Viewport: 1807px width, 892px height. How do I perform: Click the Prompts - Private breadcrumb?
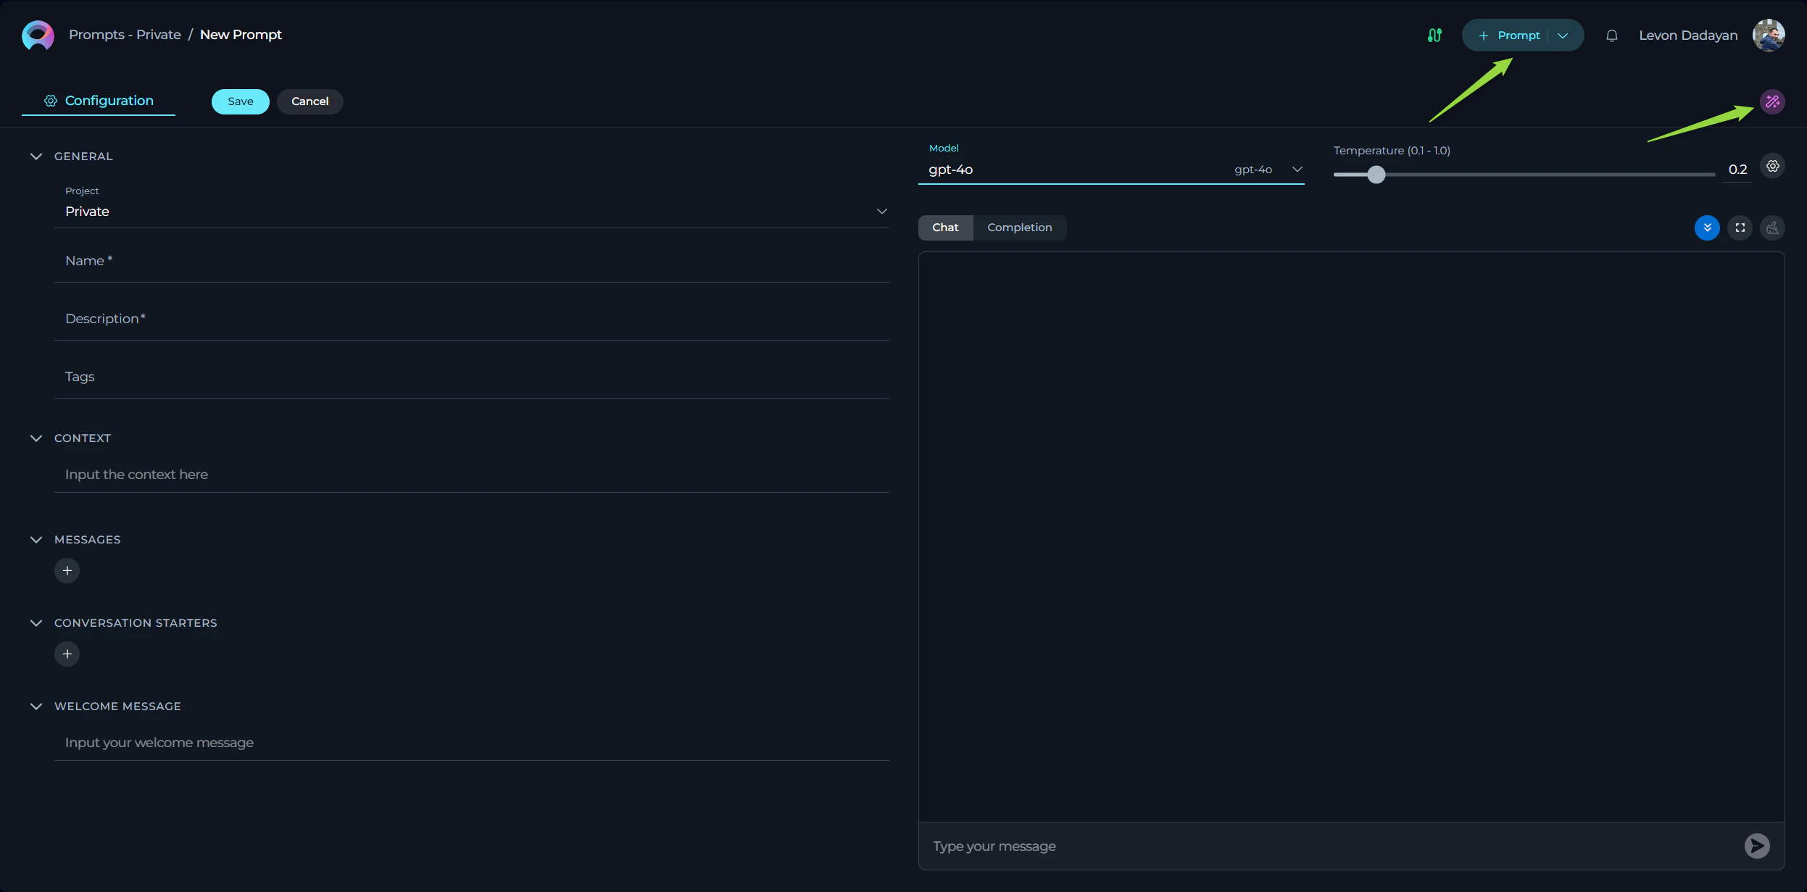point(125,34)
